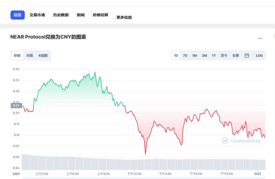
Task: Toggle the LOG scale option
Action: tap(259, 55)
